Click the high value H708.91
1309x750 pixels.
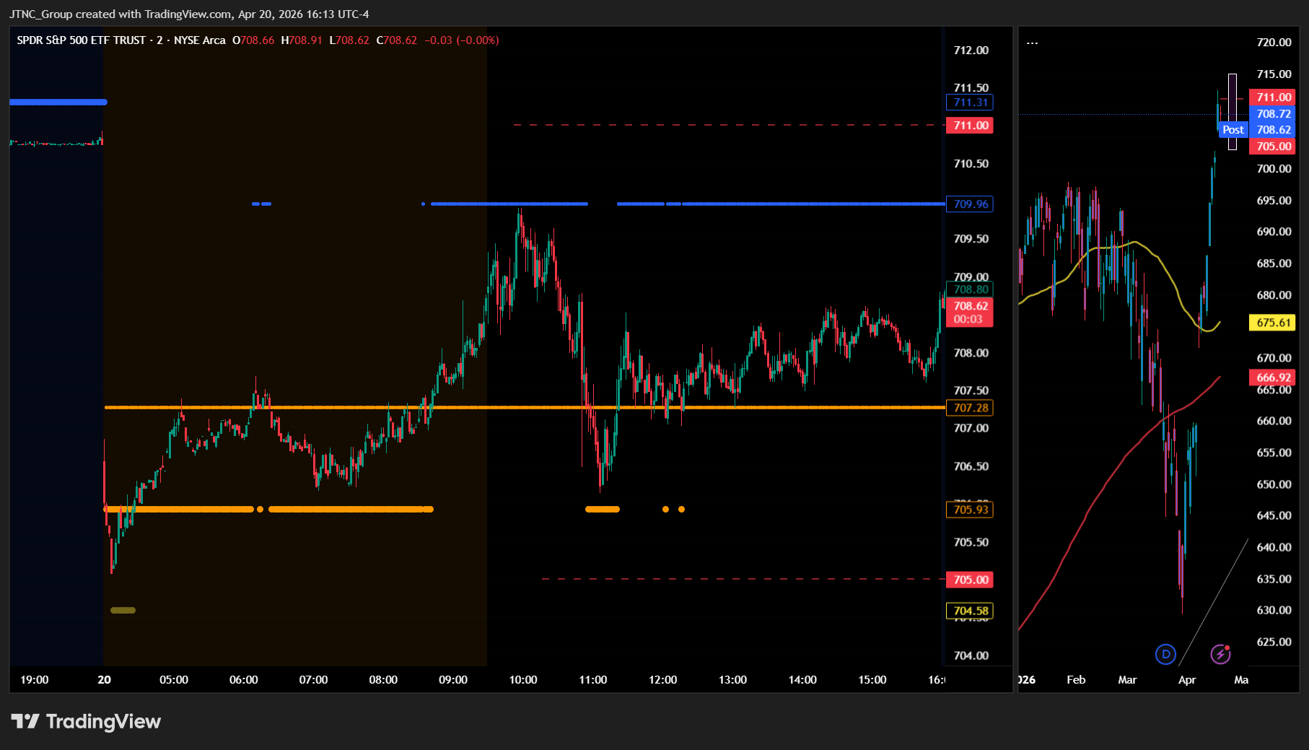(x=302, y=40)
